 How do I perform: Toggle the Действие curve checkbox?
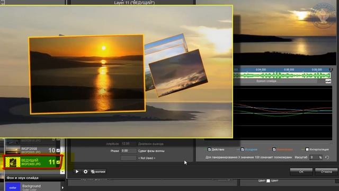tap(209, 150)
